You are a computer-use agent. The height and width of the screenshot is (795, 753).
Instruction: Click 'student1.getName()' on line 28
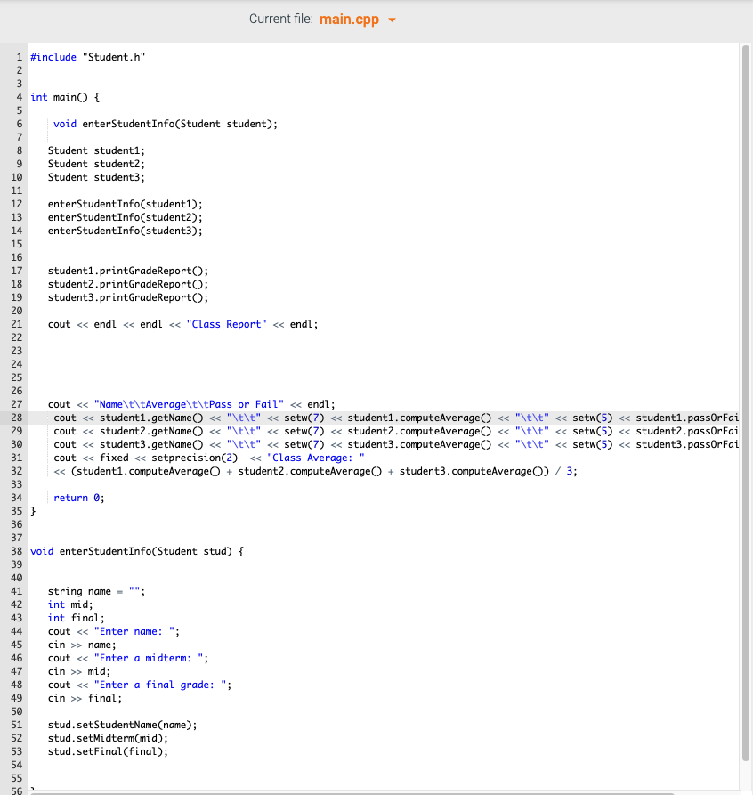(151, 418)
